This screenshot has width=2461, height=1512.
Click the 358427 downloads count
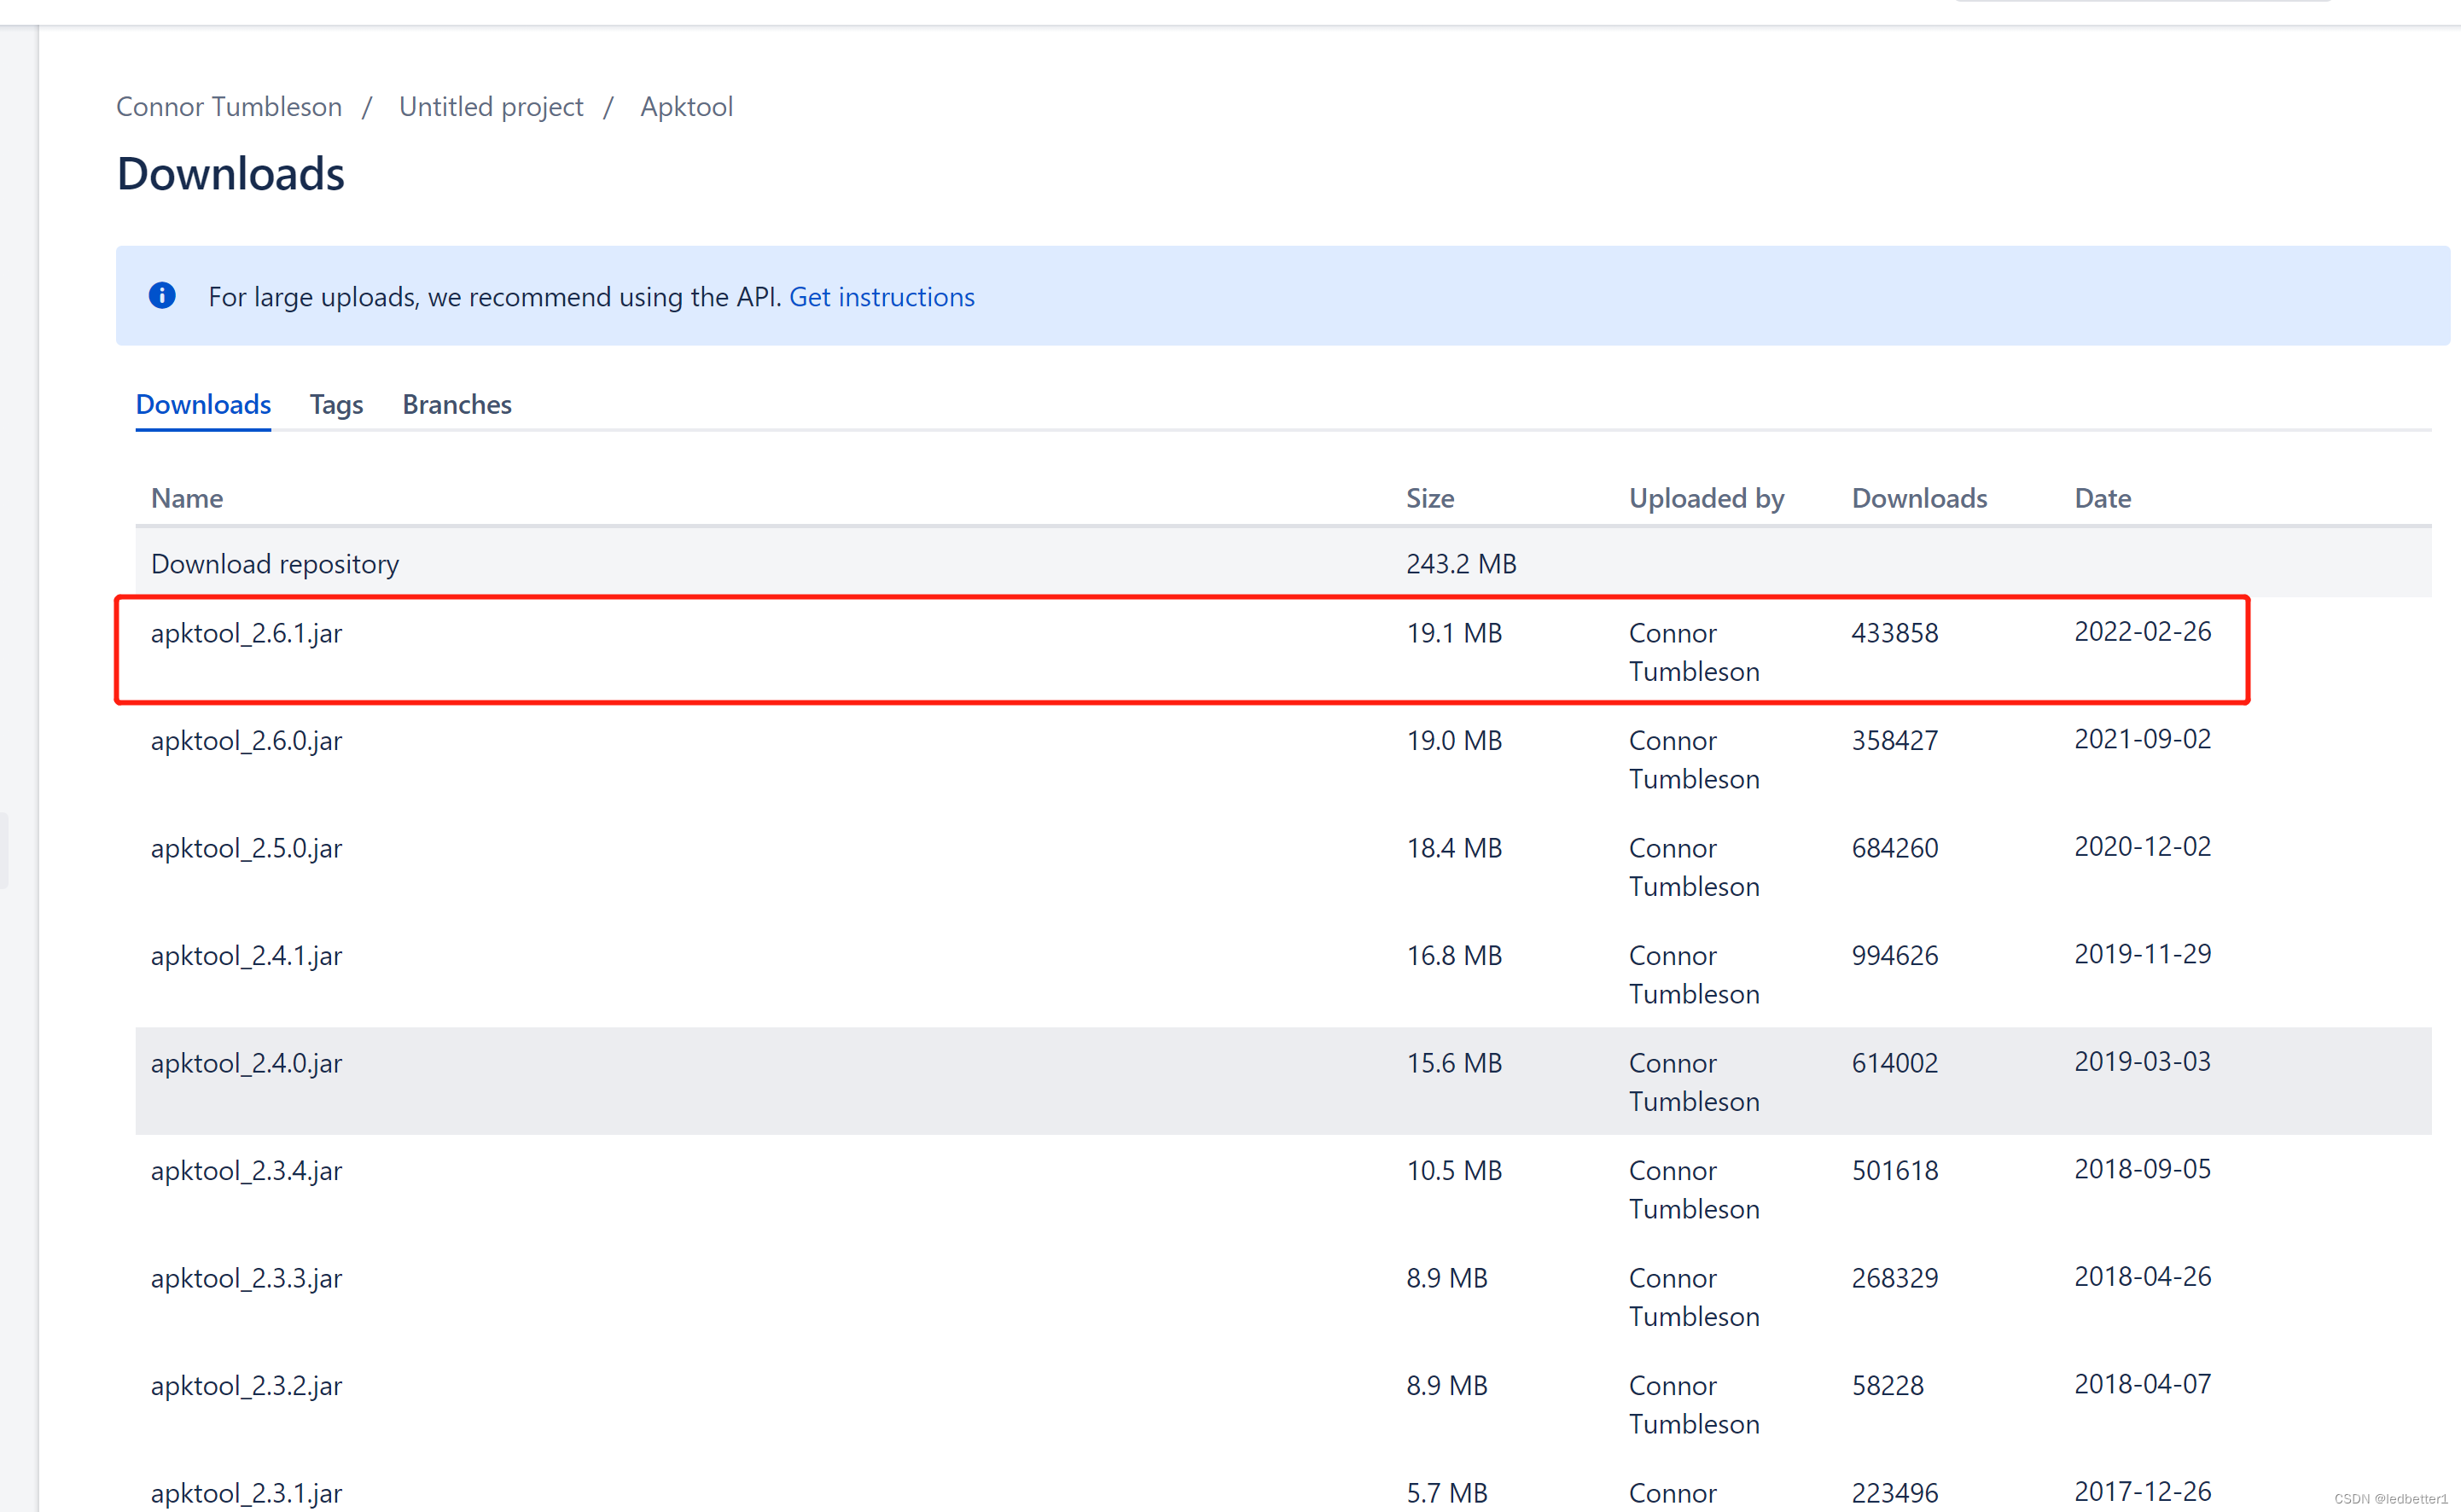[x=1894, y=741]
